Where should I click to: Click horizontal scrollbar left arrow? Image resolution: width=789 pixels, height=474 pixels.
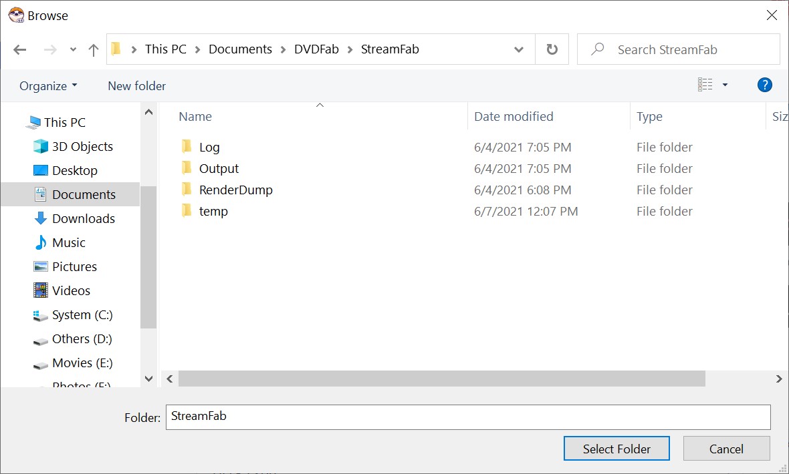click(170, 379)
